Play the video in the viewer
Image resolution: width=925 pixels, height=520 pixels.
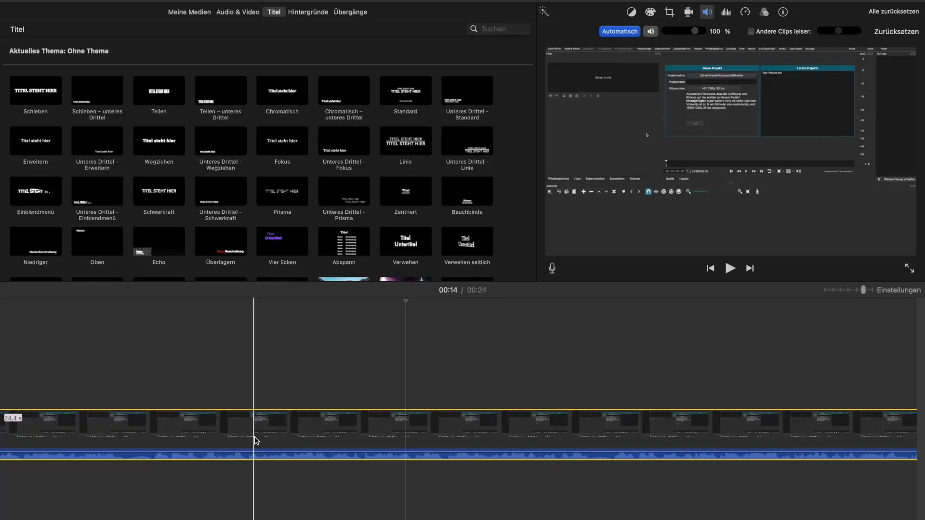point(730,268)
